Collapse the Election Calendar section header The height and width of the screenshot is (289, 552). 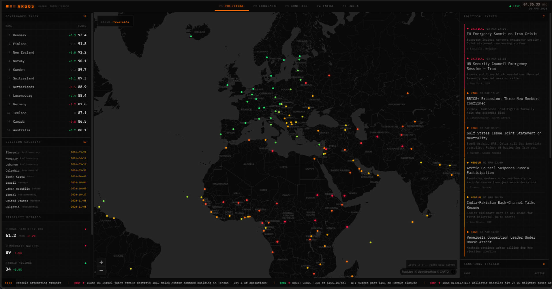point(23,142)
